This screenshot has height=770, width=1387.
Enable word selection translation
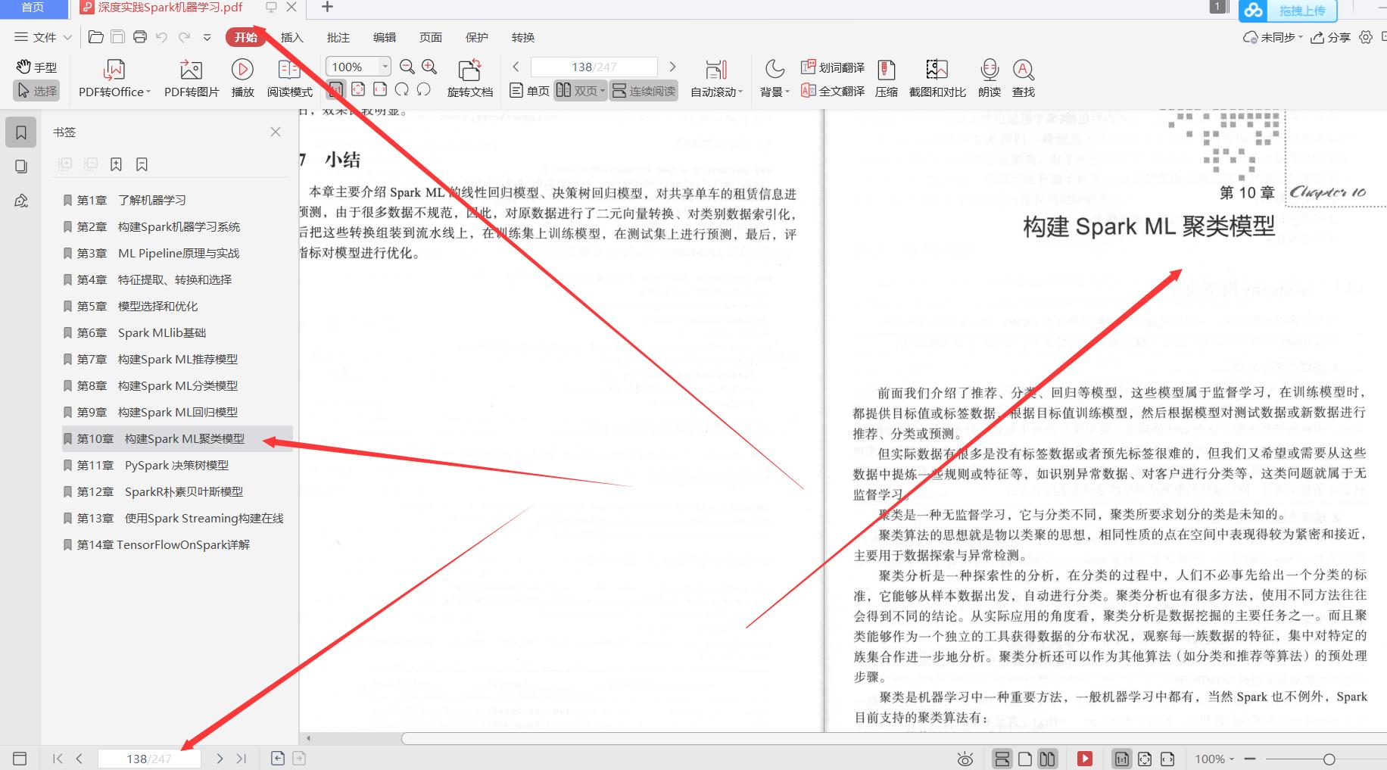(x=833, y=67)
